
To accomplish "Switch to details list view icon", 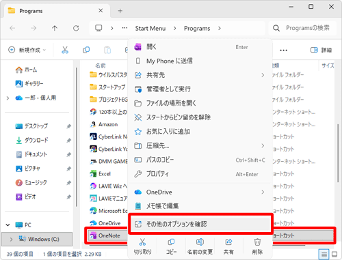I will point(324,254).
